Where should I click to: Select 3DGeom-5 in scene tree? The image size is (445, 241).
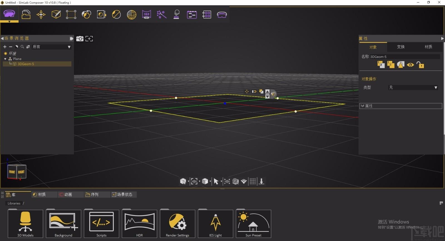37,64
